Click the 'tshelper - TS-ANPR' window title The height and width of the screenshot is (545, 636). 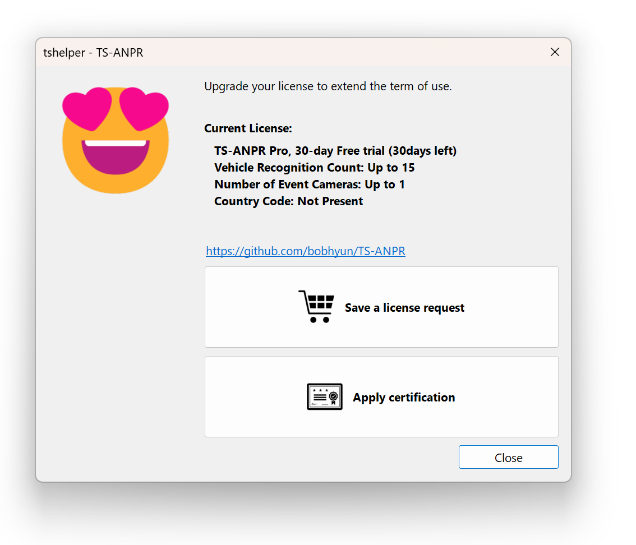(93, 53)
